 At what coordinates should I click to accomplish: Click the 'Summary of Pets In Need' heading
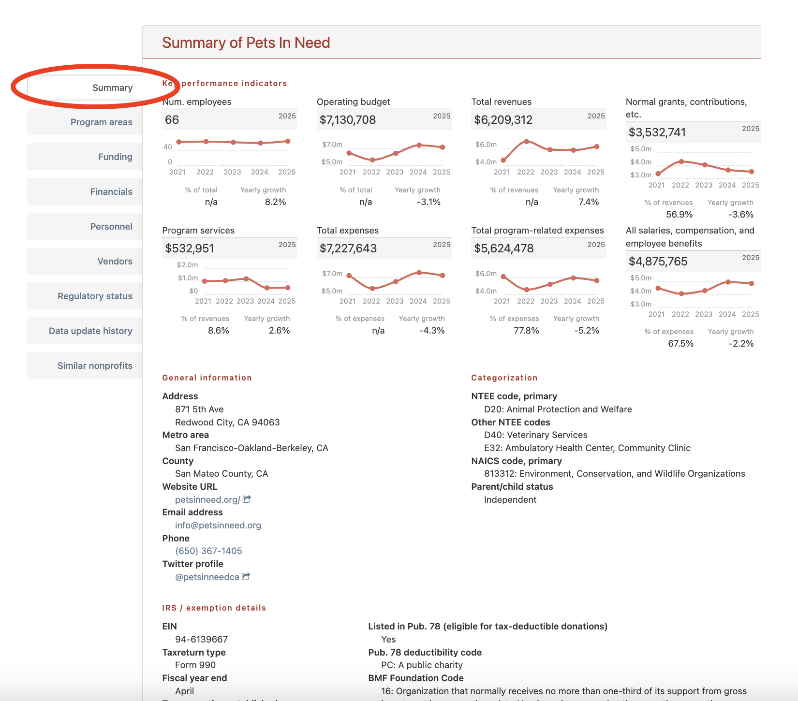click(x=246, y=43)
